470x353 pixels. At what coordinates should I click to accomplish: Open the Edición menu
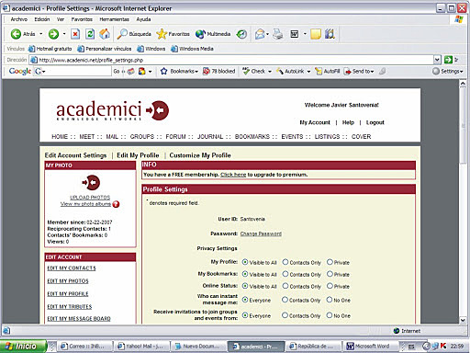point(42,19)
